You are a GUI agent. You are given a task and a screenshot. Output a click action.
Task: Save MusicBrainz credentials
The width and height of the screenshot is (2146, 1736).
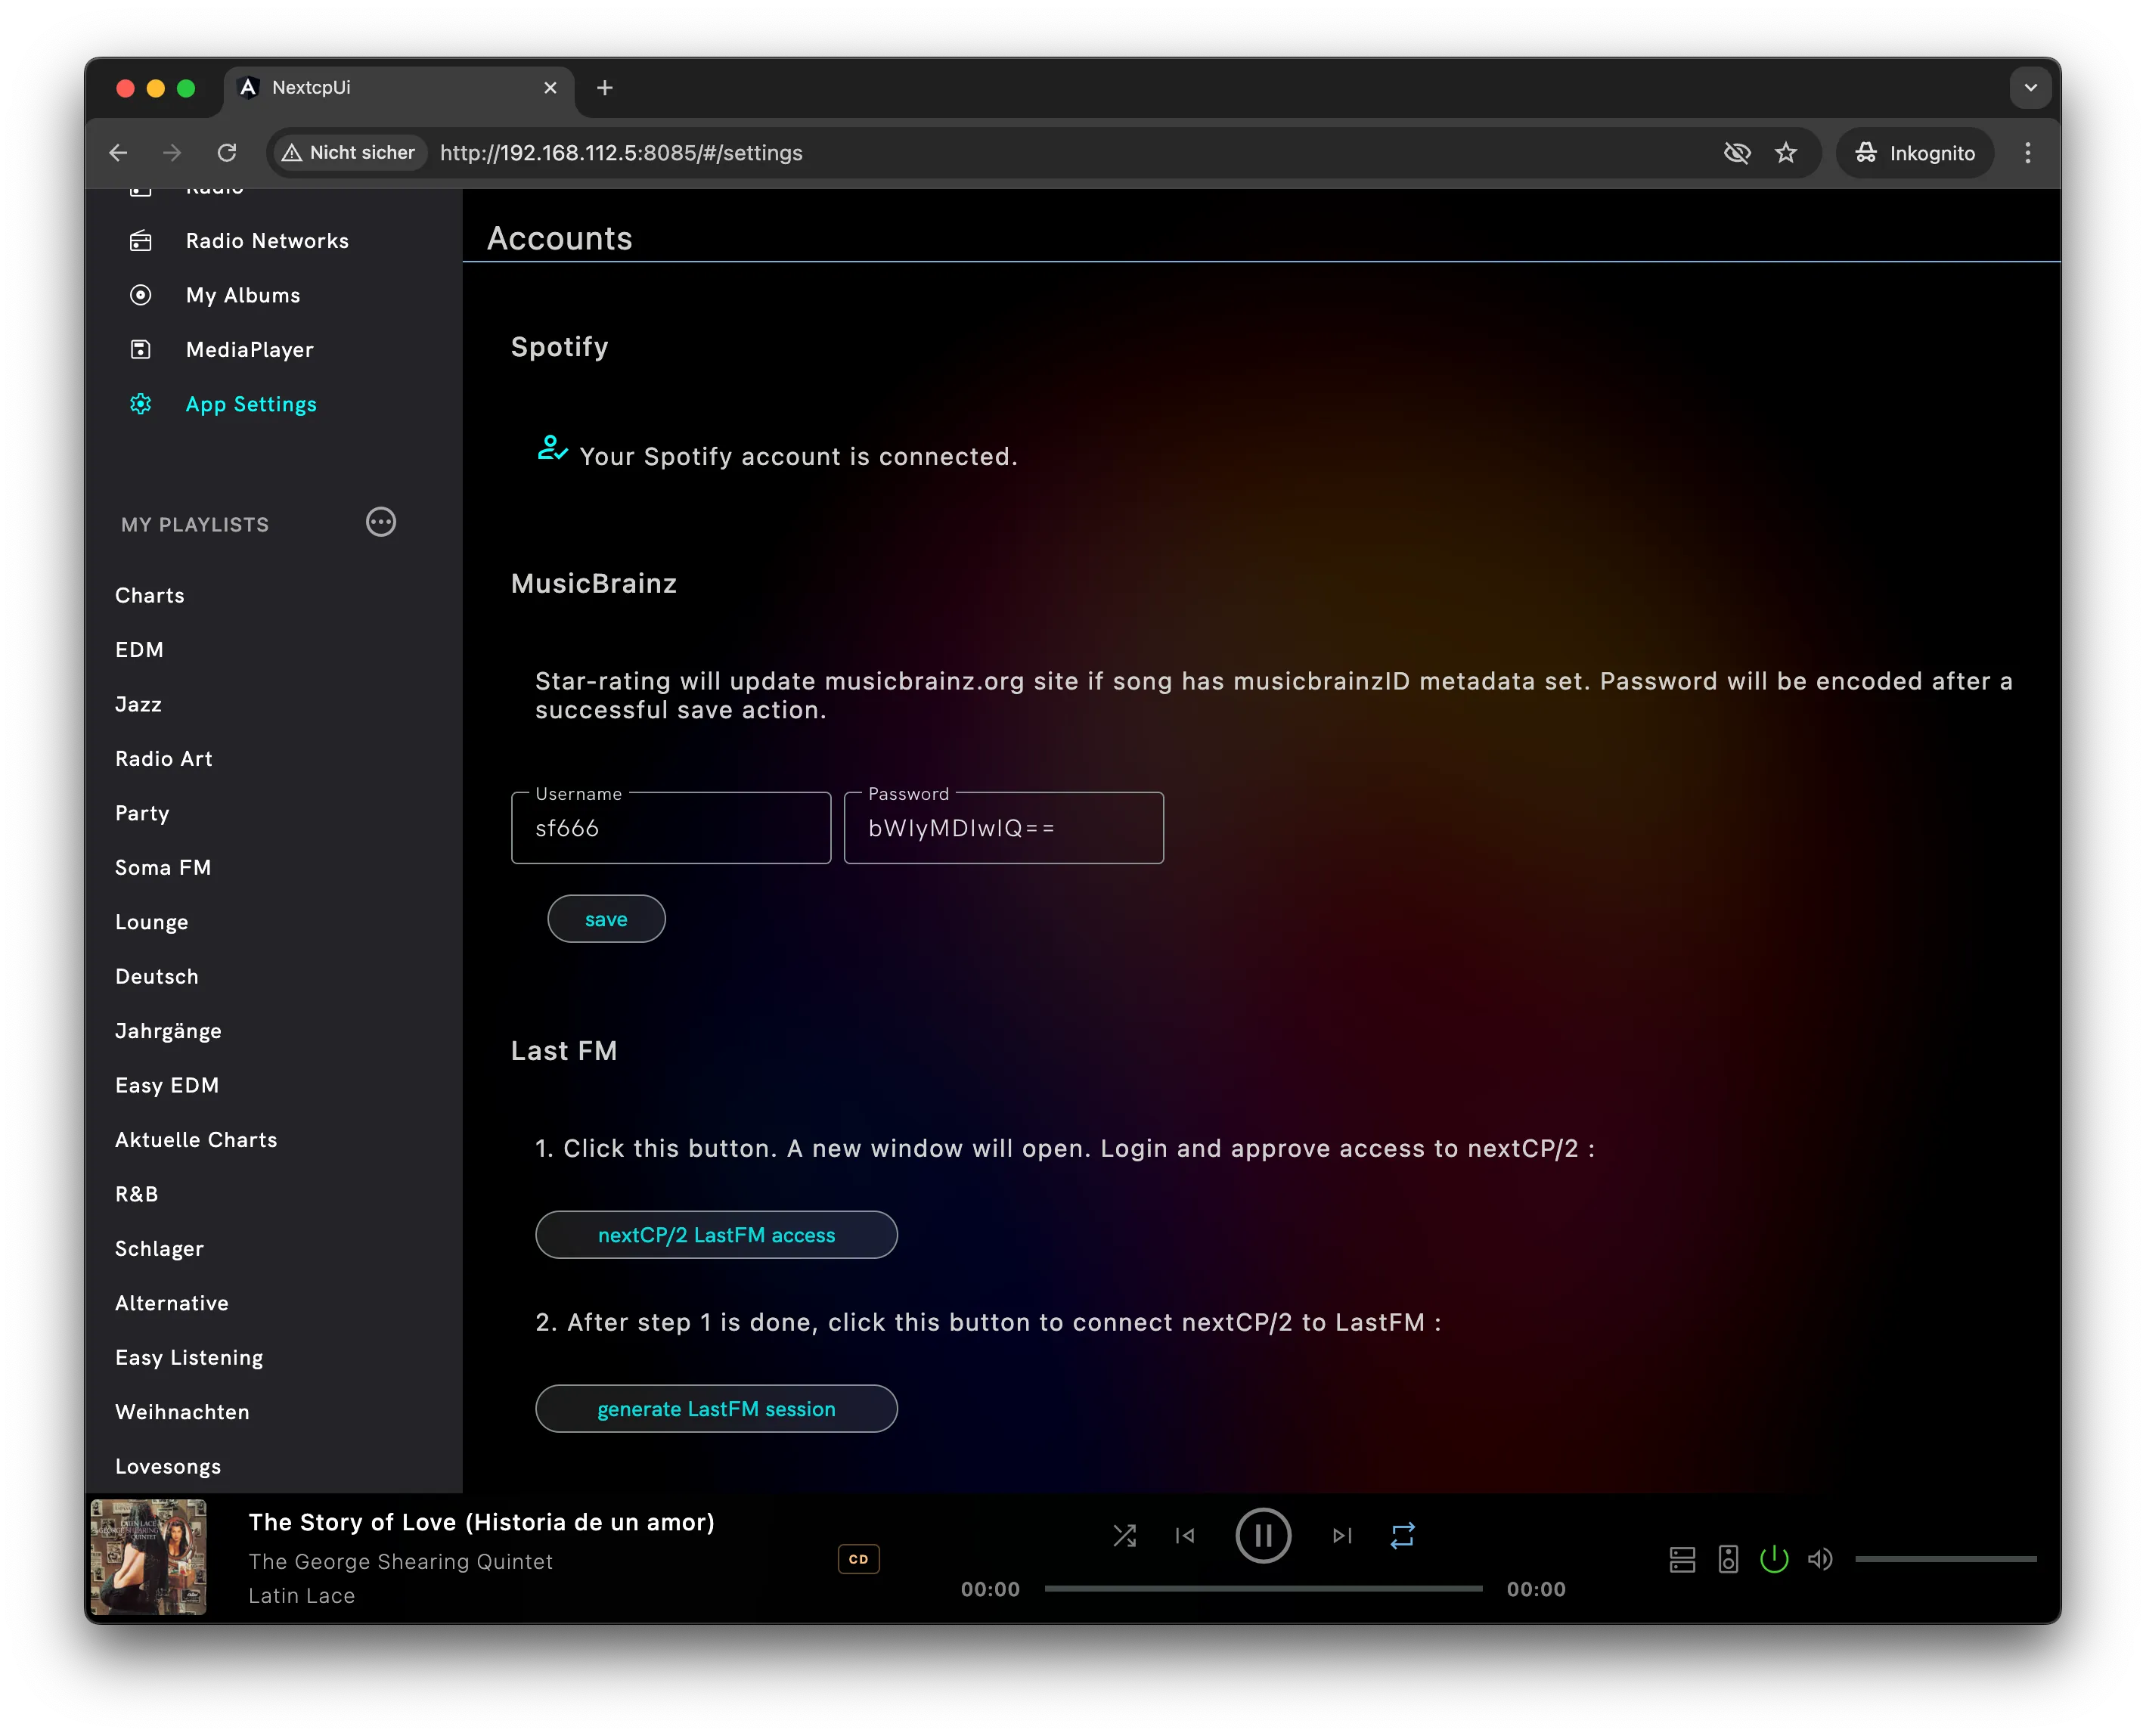(x=606, y=919)
